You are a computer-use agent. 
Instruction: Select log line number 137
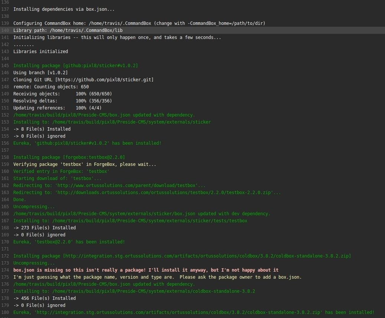click(5, 9)
